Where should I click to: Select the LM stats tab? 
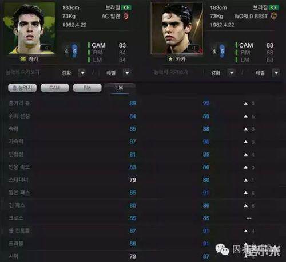[120, 88]
